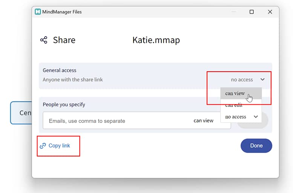This screenshot has width=293, height=193.
Task: Select 'can edit' in the access menu
Action: pyautogui.click(x=241, y=105)
